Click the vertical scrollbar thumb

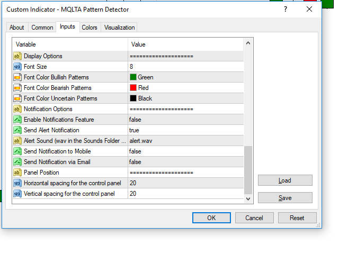(x=248, y=170)
